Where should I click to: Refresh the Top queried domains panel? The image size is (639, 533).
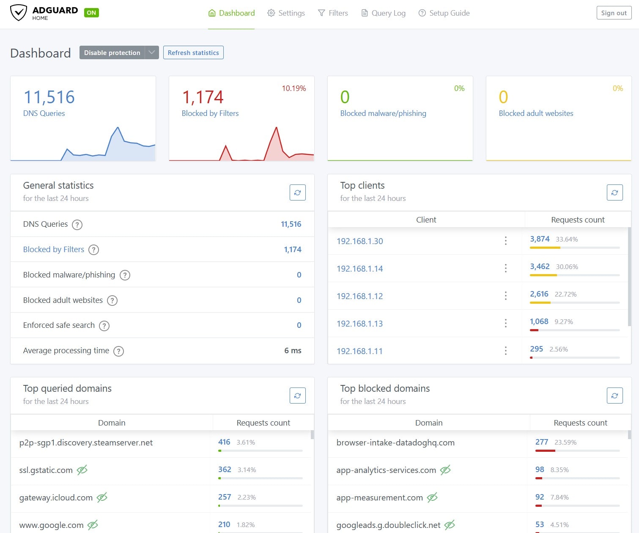297,396
